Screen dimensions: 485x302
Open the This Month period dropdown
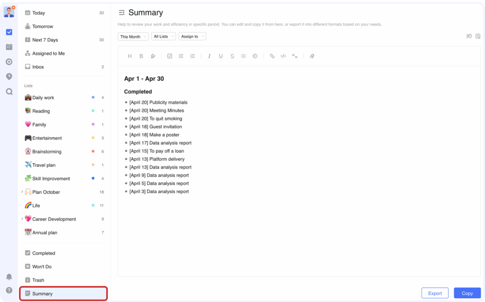click(x=133, y=37)
